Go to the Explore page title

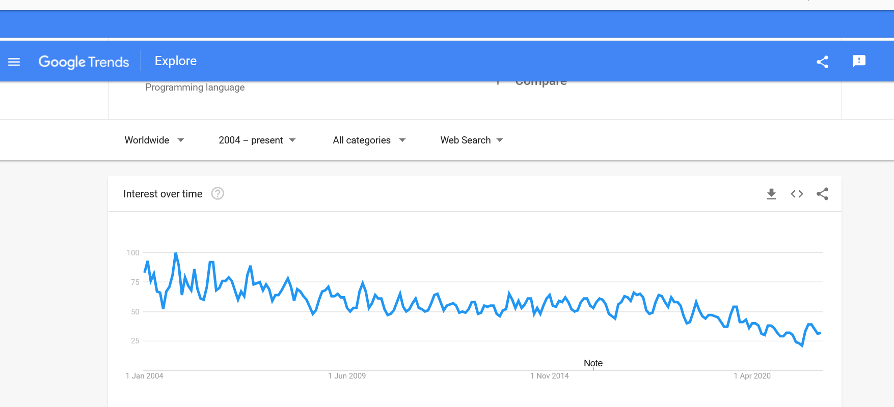click(x=176, y=61)
